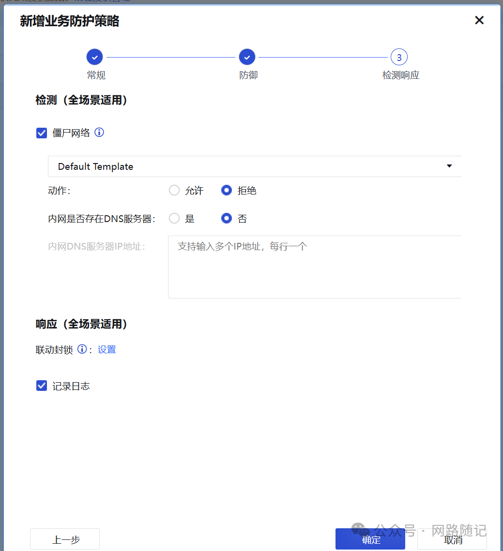Close the 新增业务防护策略 dialog via X
This screenshot has width=503, height=551.
pyautogui.click(x=479, y=20)
